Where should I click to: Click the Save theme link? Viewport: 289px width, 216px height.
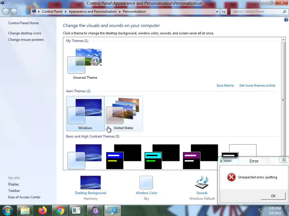(x=225, y=85)
